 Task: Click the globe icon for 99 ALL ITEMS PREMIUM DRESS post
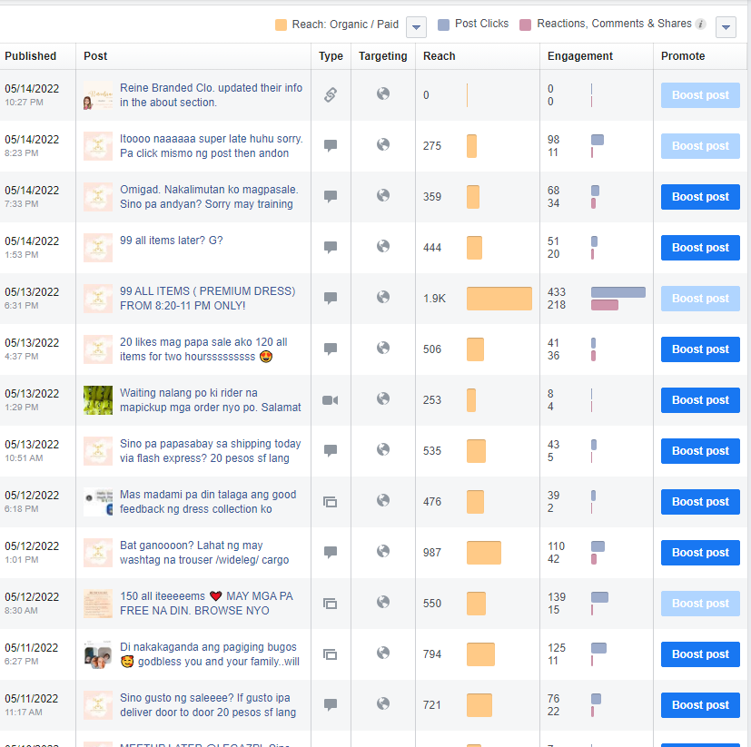(x=383, y=297)
